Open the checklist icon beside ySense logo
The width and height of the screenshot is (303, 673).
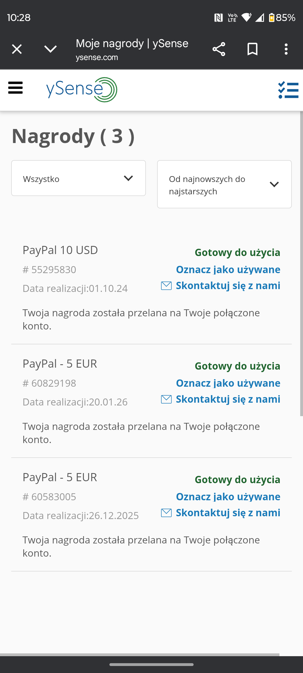coord(288,90)
